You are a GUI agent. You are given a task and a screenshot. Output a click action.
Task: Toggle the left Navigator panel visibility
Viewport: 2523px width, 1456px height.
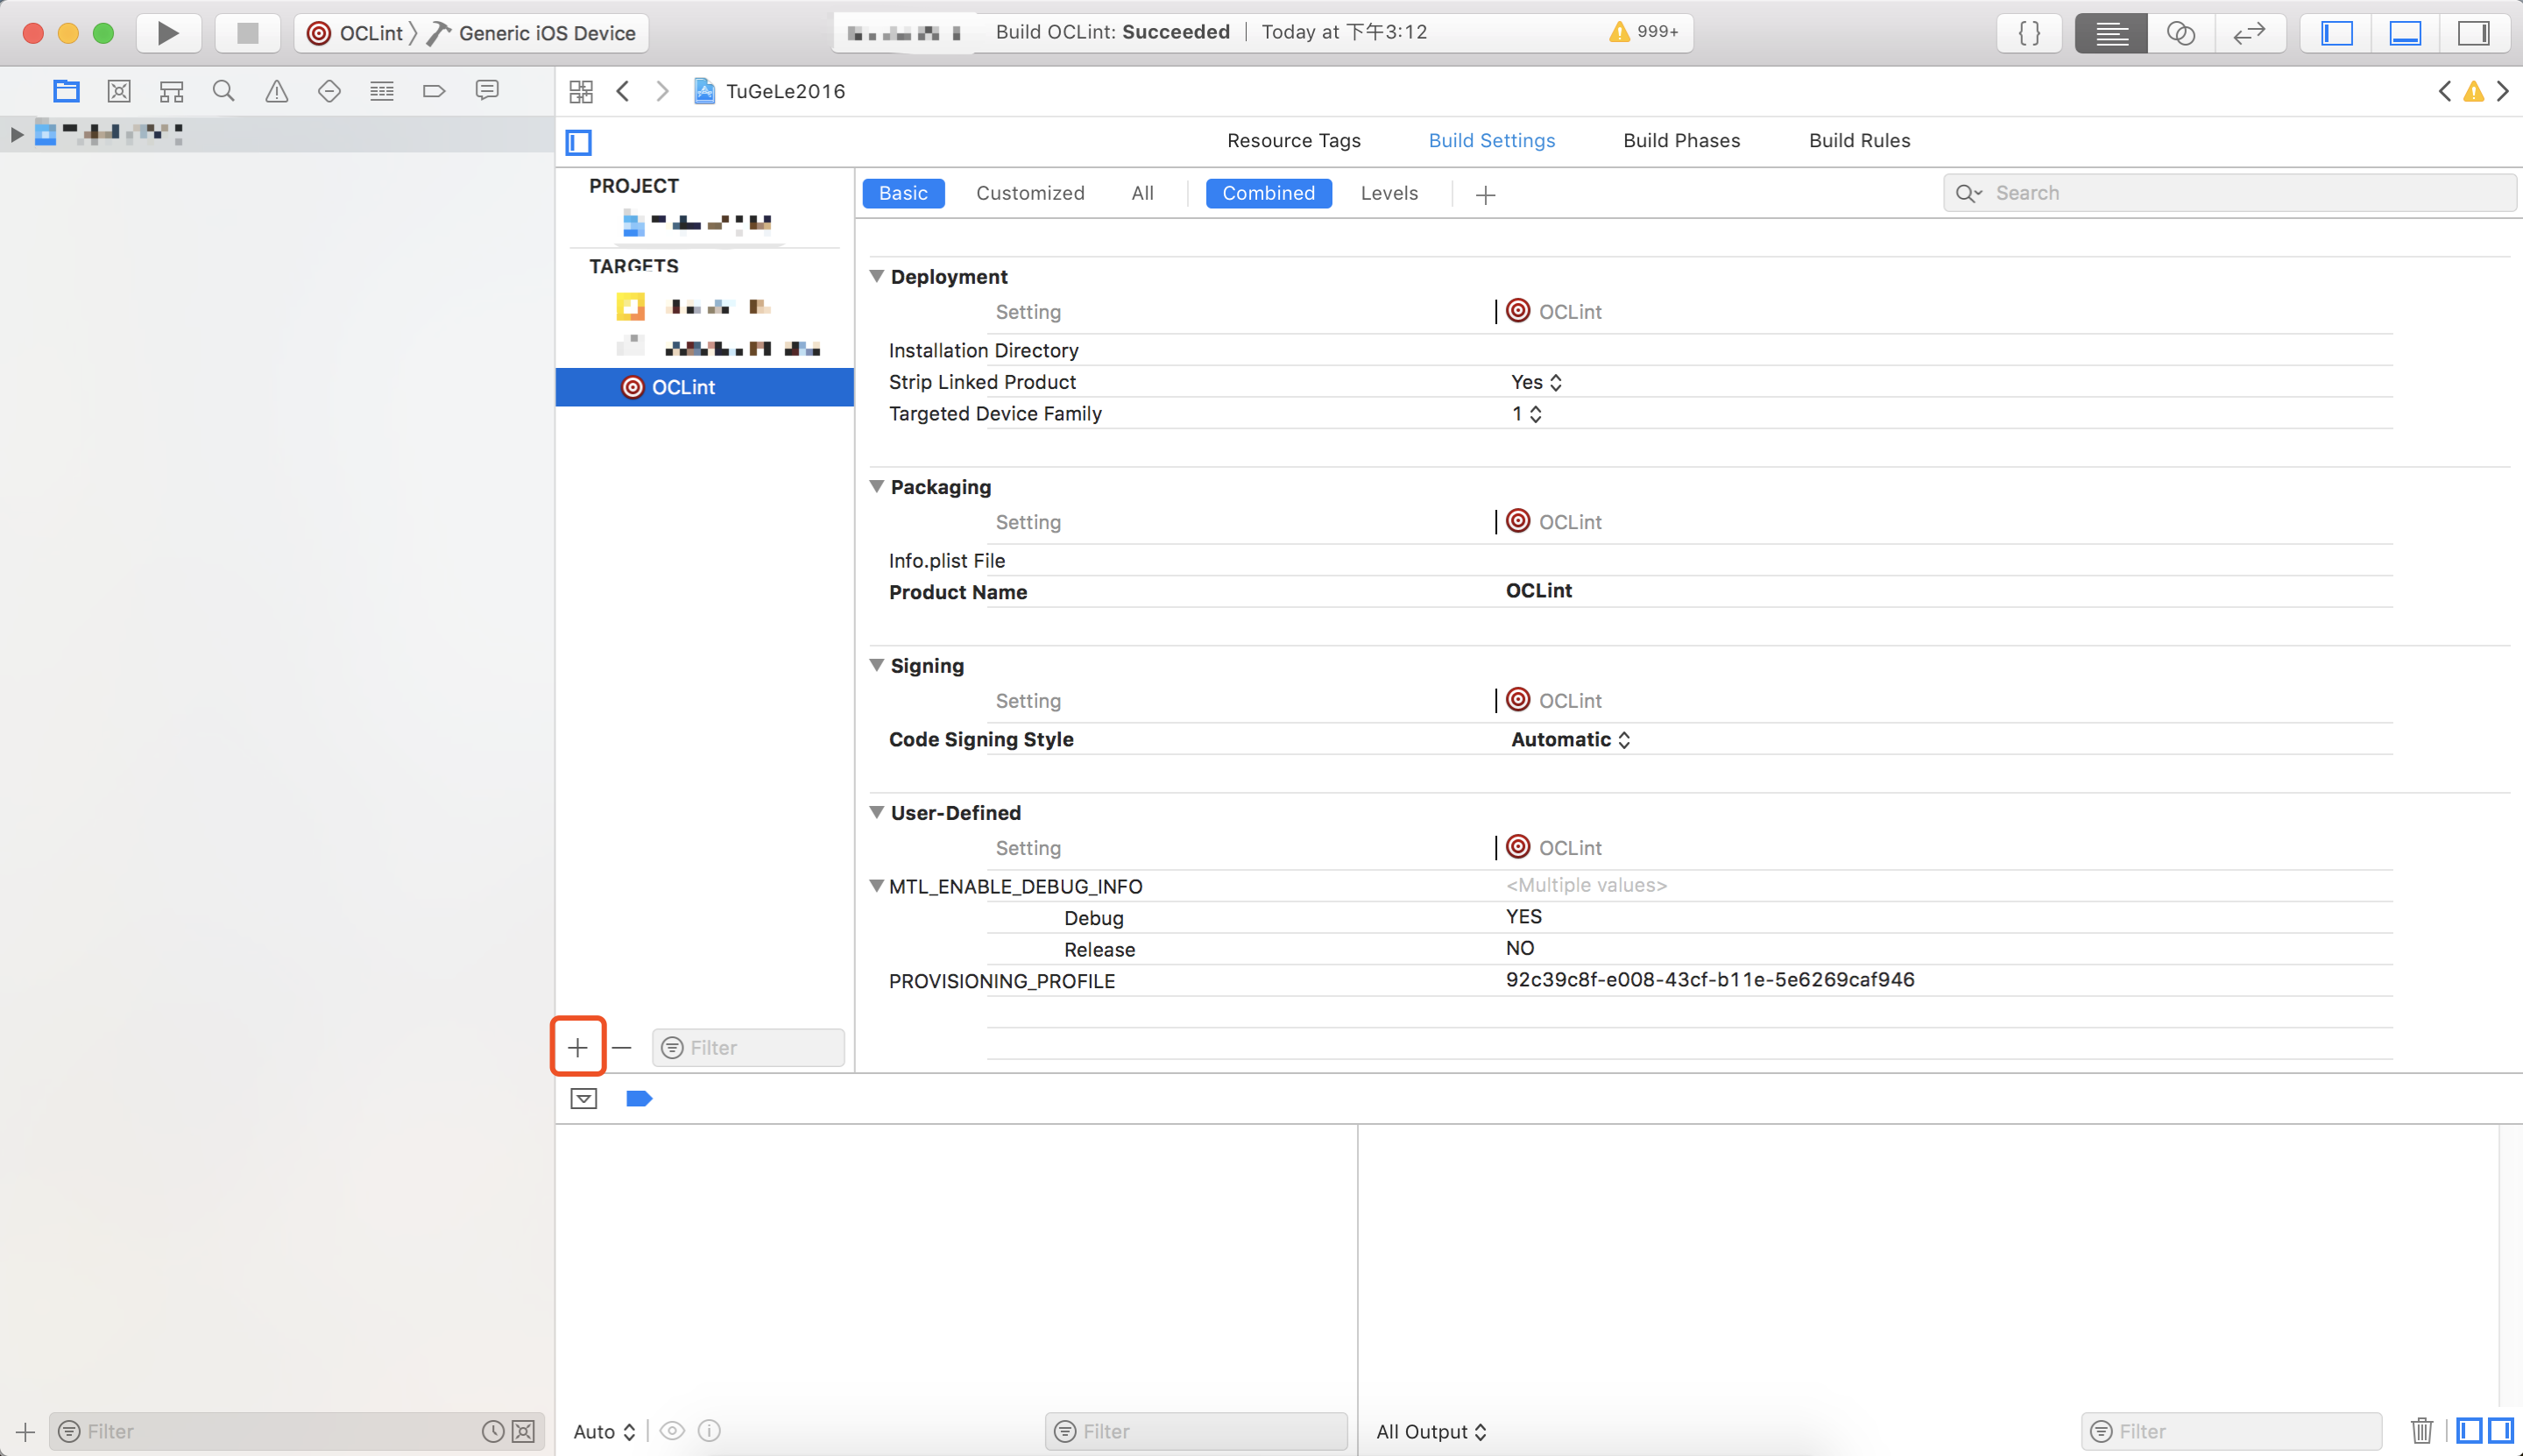[2336, 33]
